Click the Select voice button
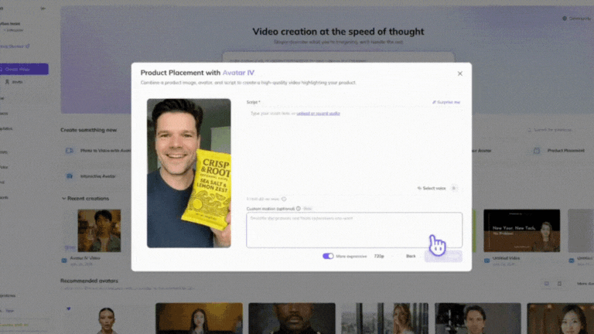Image resolution: width=594 pixels, height=334 pixels. tap(432, 188)
